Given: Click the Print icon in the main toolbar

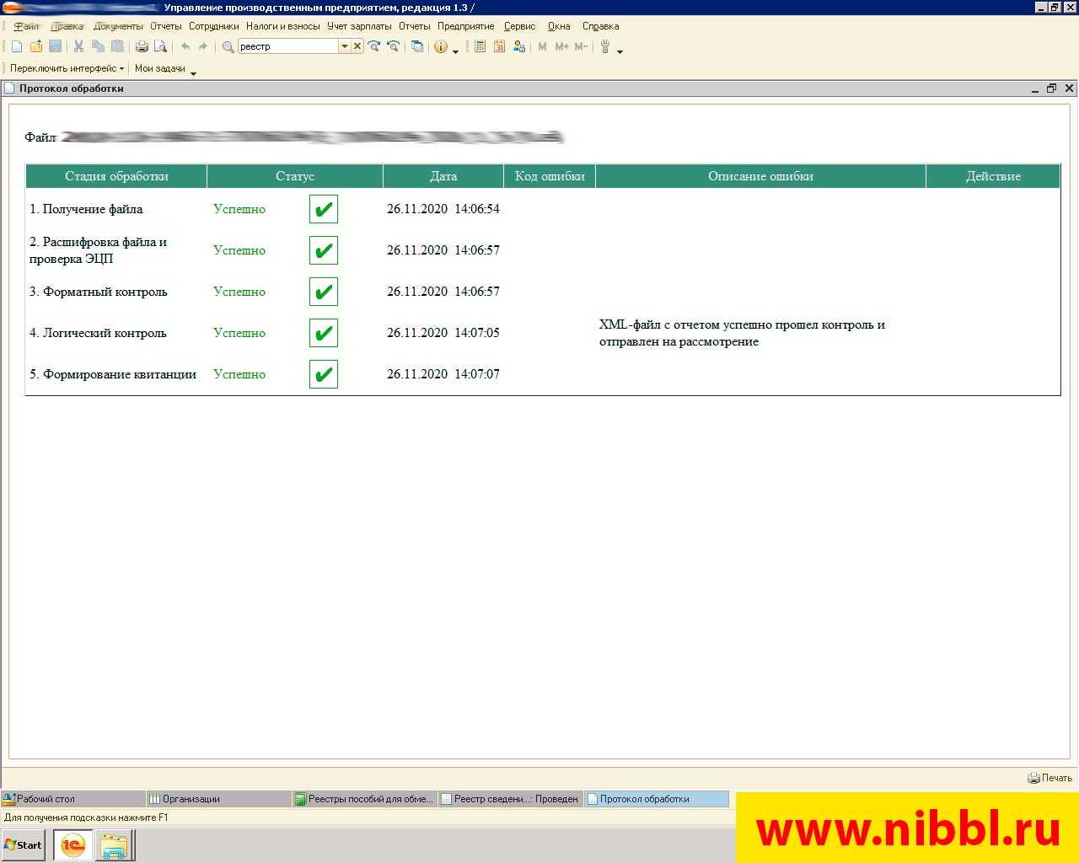Looking at the screenshot, I should pyautogui.click(x=142, y=47).
